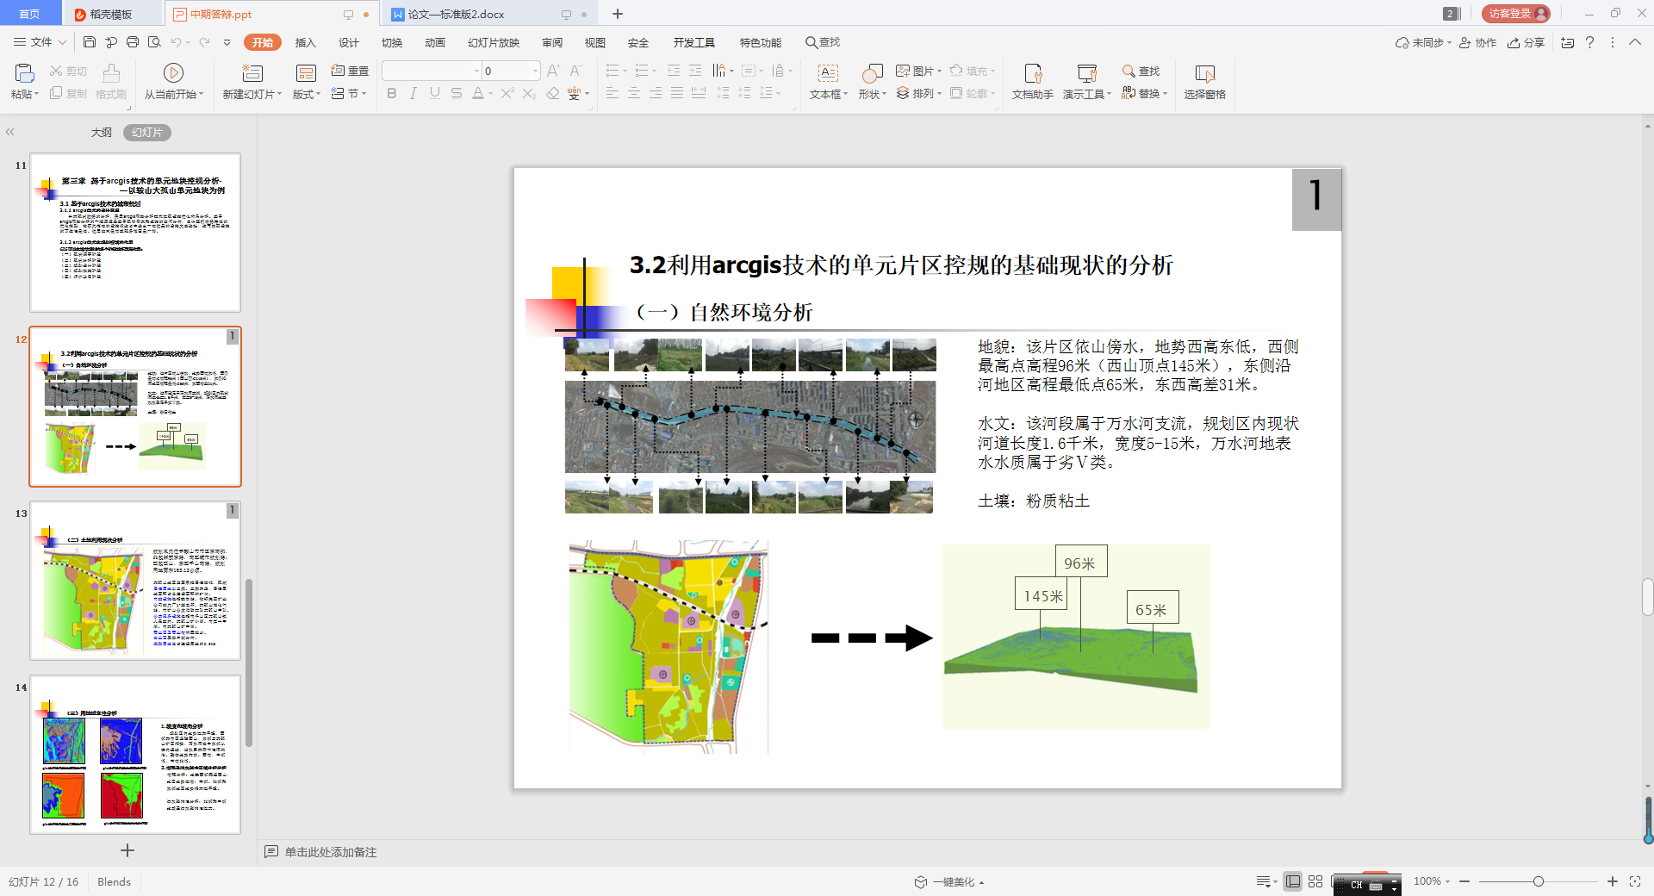Increase font size with A+ icon
Viewport: 1654px width, 896px height.
point(553,71)
